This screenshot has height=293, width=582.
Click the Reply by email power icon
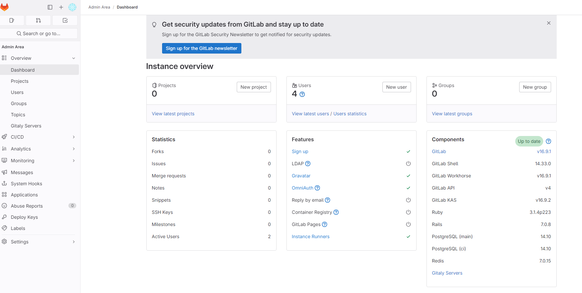pyautogui.click(x=408, y=200)
